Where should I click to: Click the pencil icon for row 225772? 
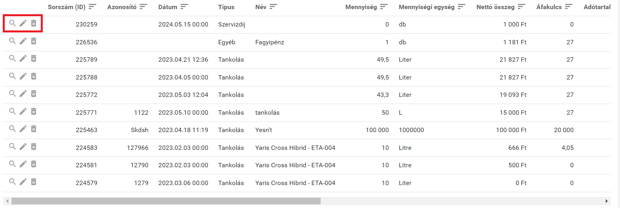[23, 94]
